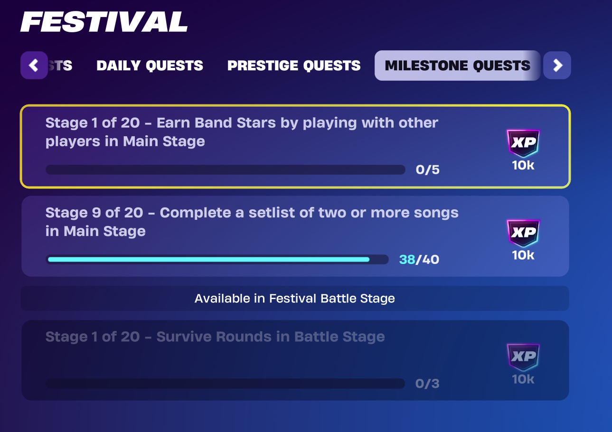
Task: Select the Earn Band Stars quest card
Action: tap(295, 147)
